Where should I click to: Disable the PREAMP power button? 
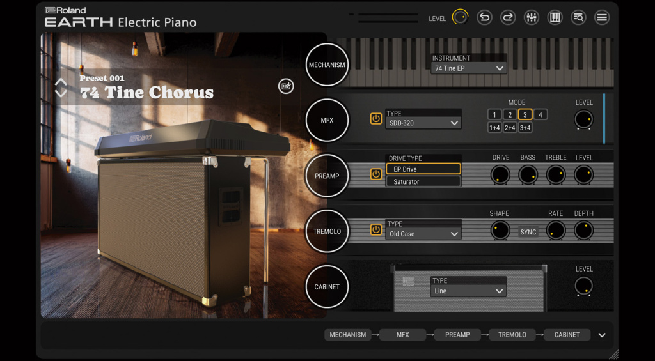(376, 174)
